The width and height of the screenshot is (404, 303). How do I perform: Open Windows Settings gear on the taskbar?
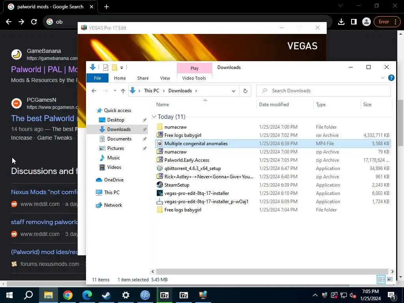(x=125, y=295)
